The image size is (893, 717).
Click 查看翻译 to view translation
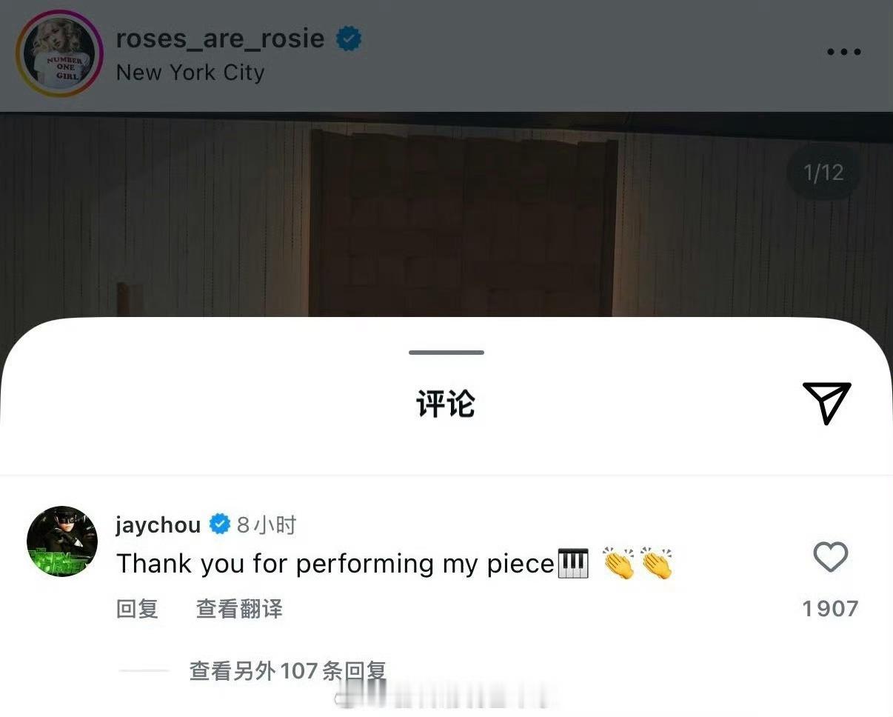coord(239,609)
